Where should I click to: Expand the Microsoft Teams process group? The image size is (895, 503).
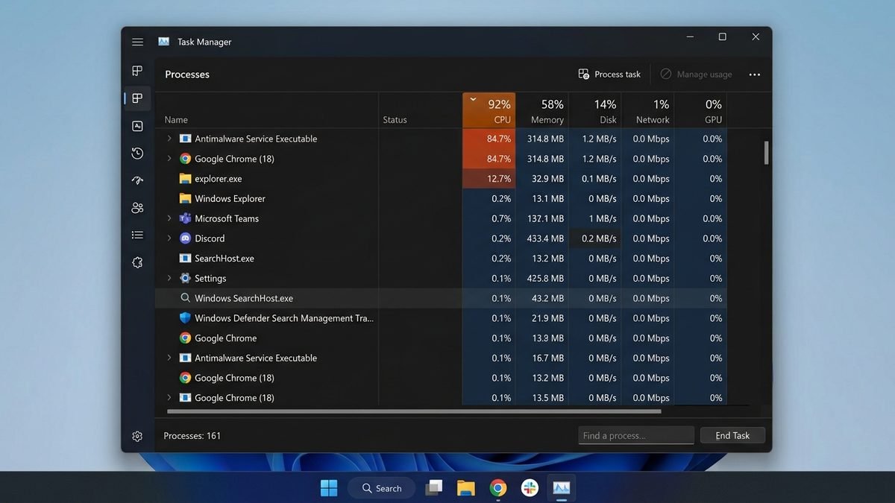coord(169,218)
